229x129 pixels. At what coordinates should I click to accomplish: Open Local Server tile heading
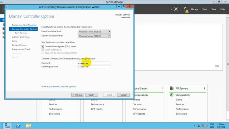[x=141, y=89]
